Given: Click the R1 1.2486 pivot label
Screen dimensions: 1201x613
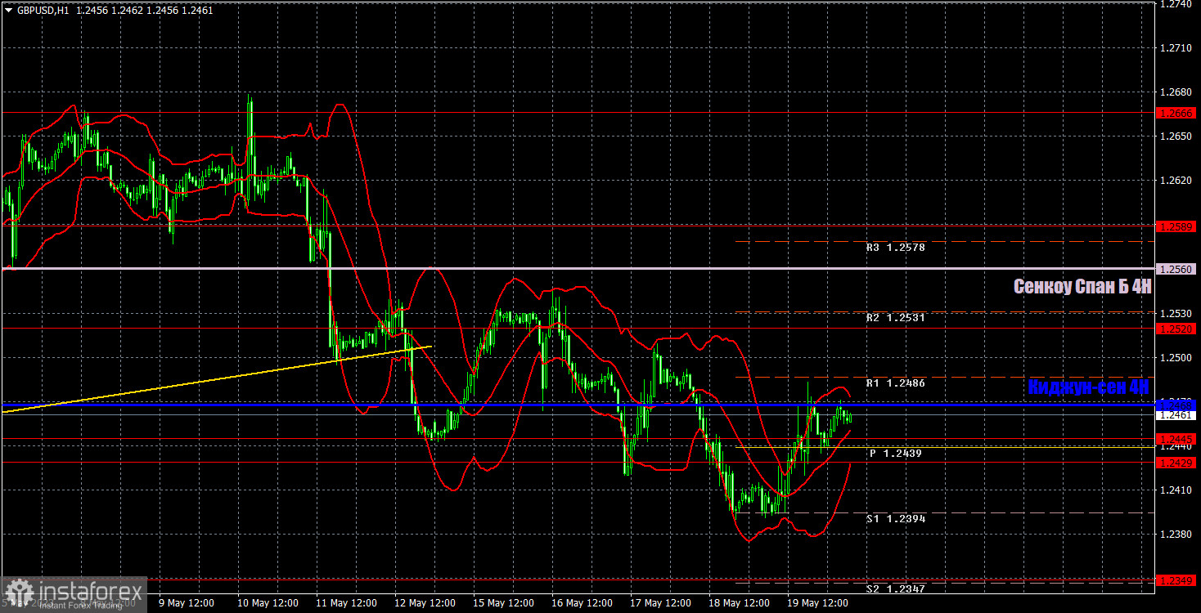Looking at the screenshot, I should click(895, 383).
